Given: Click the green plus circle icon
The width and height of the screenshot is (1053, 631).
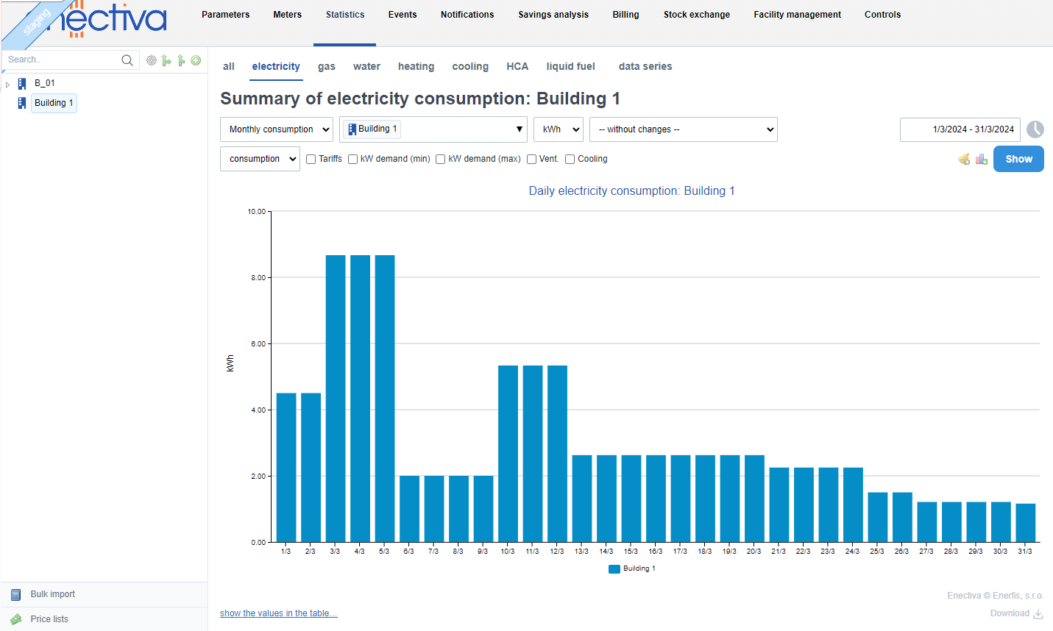Looking at the screenshot, I should coord(196,60).
